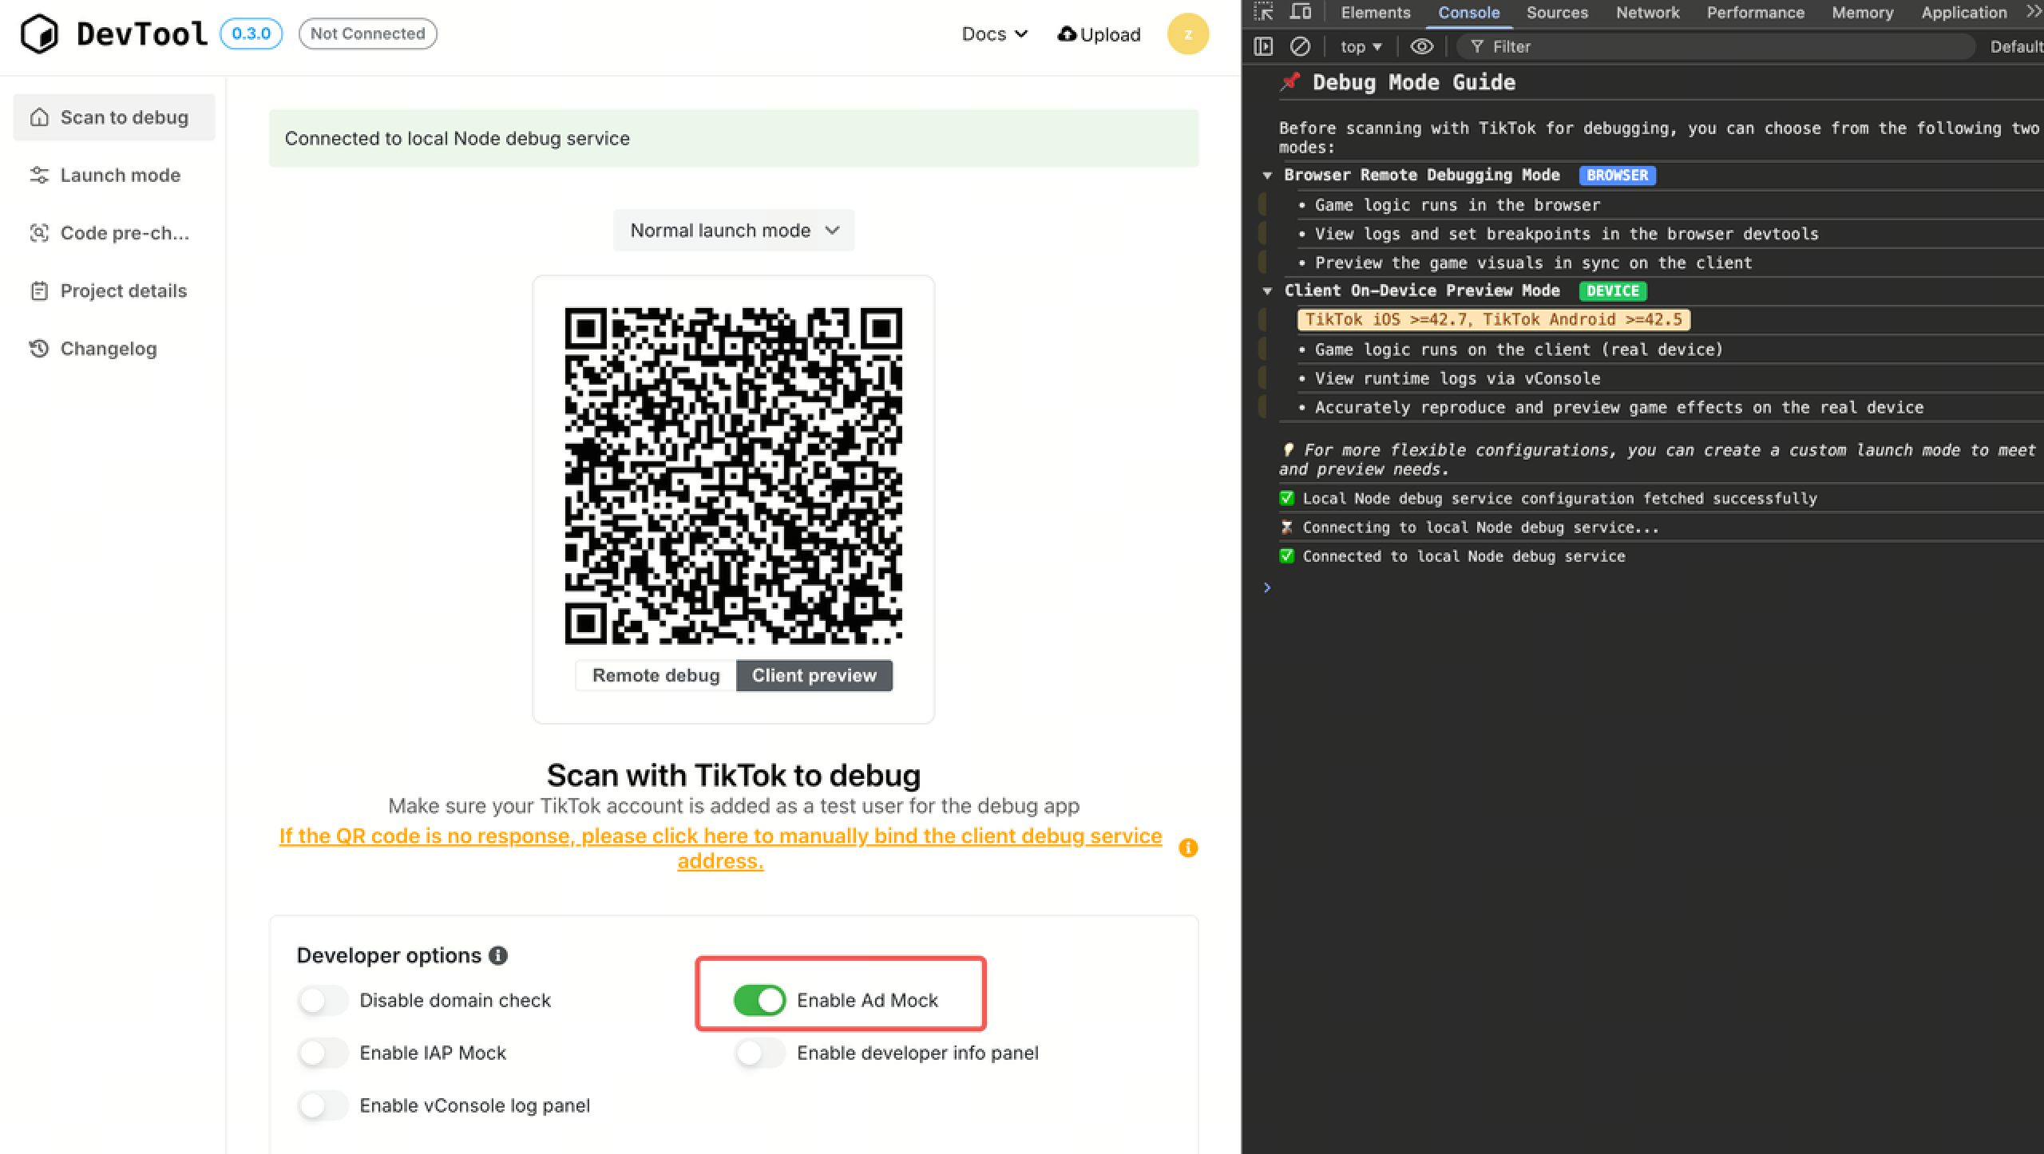
Task: Switch to the Sources tab
Action: [x=1557, y=13]
